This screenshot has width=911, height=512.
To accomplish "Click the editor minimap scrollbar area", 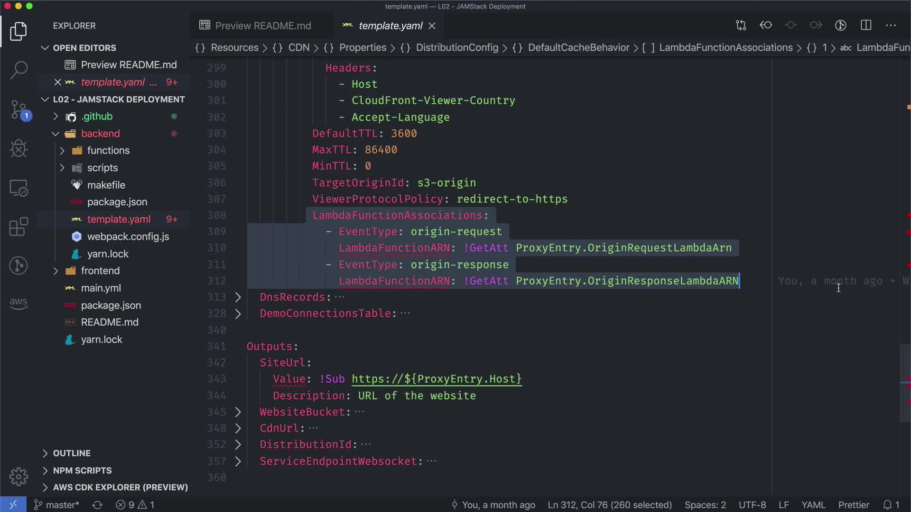I will coord(905,382).
